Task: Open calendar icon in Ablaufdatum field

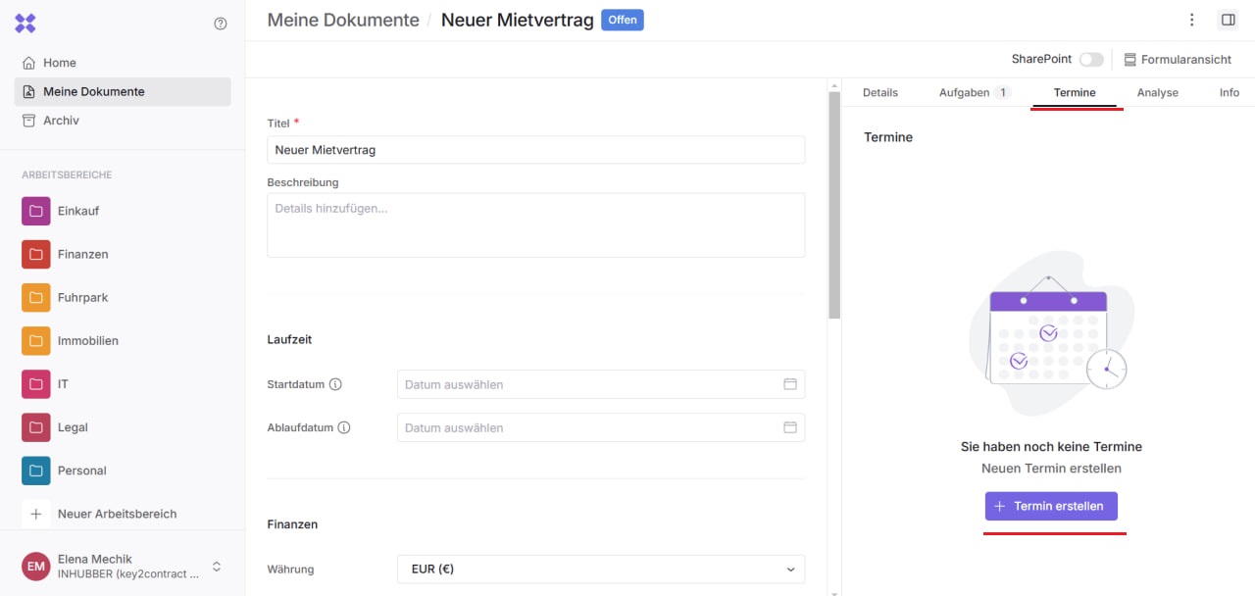Action: [789, 427]
